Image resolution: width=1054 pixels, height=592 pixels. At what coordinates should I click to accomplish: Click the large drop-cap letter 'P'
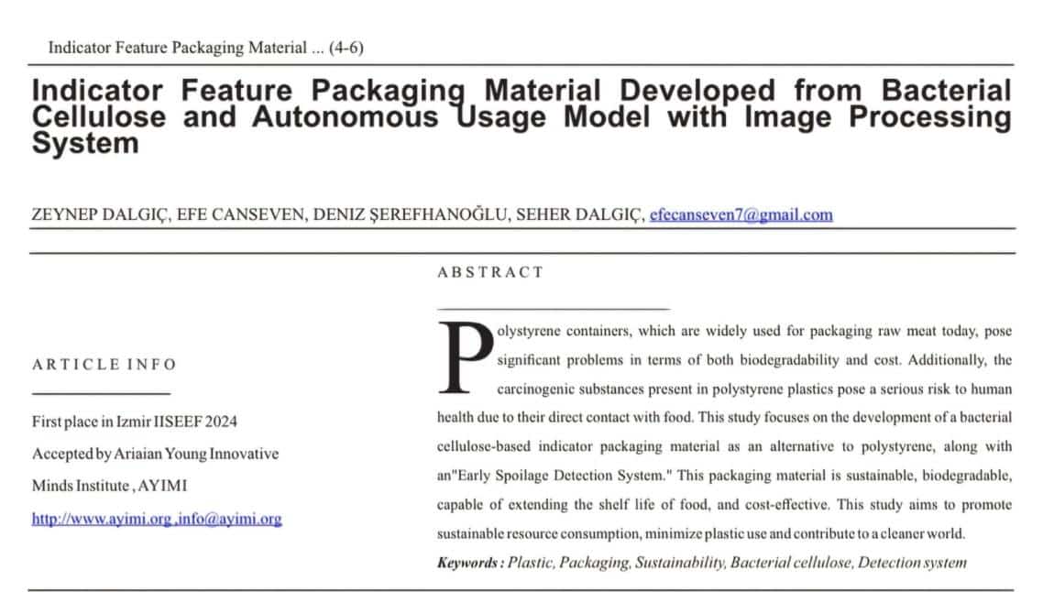[466, 357]
